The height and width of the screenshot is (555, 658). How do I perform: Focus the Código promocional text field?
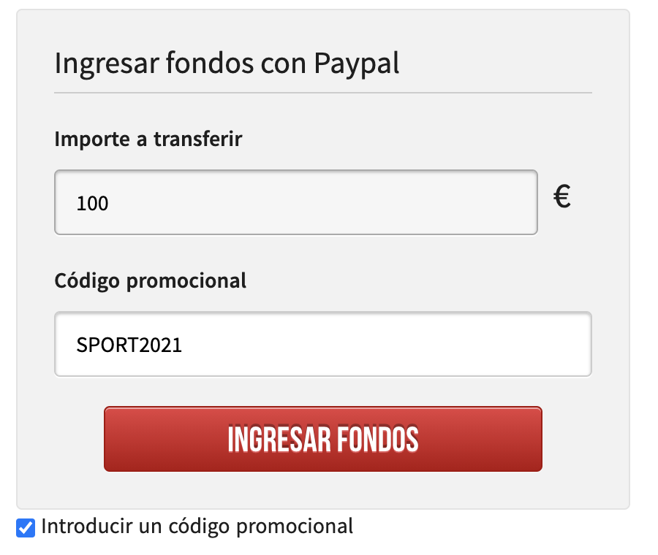322,344
